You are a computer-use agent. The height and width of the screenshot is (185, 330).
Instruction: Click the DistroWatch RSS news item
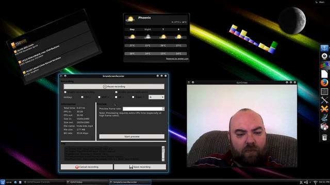pyautogui.click(x=39, y=56)
